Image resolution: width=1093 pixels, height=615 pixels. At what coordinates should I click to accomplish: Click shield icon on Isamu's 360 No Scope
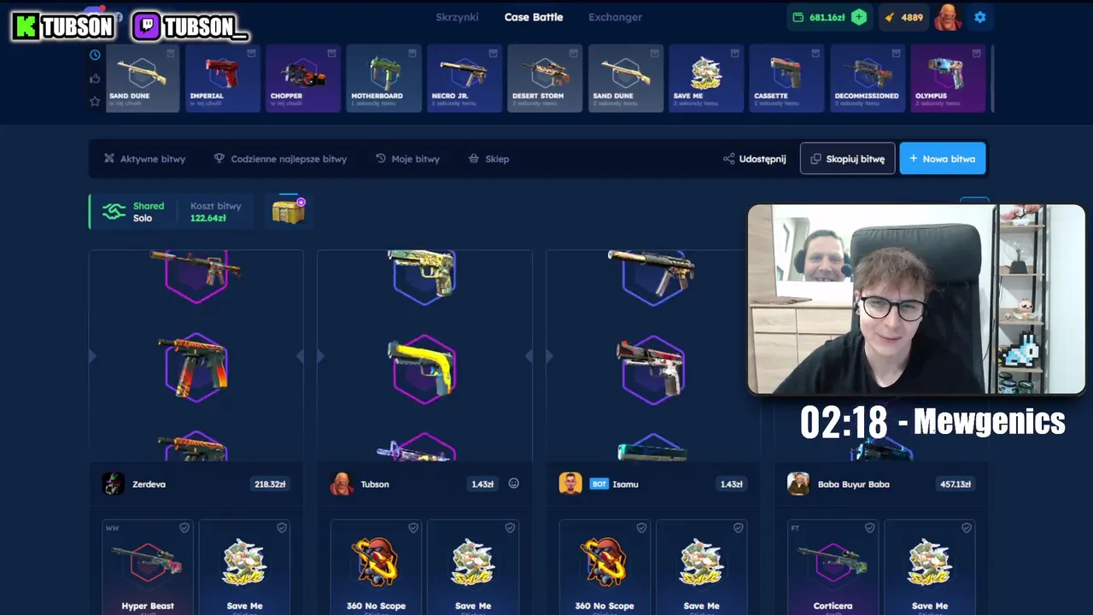click(x=642, y=529)
